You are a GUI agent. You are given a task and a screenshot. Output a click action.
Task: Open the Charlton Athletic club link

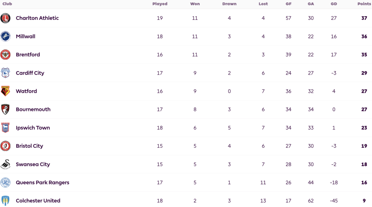[x=37, y=18]
